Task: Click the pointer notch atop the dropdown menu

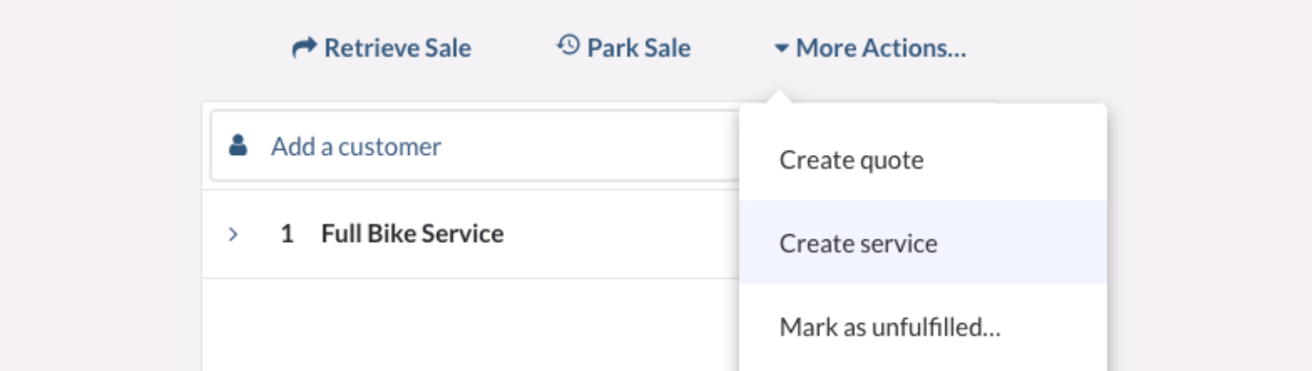Action: pos(781,97)
